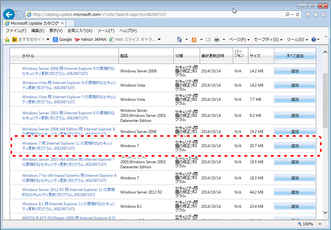Open the Home icon at top right
Viewport: 331px width, 230px height.
(x=308, y=14)
